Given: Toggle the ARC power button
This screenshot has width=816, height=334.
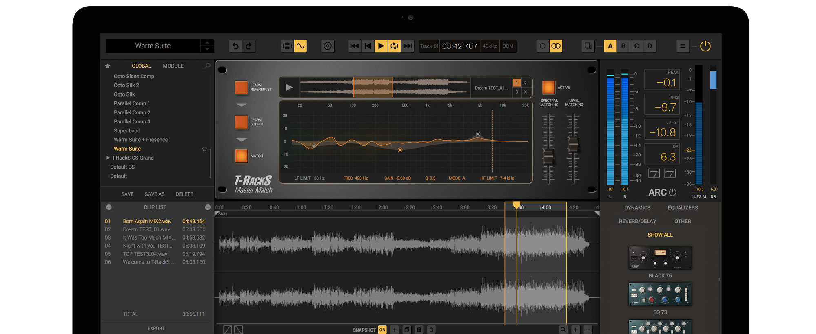Looking at the screenshot, I should [x=673, y=192].
